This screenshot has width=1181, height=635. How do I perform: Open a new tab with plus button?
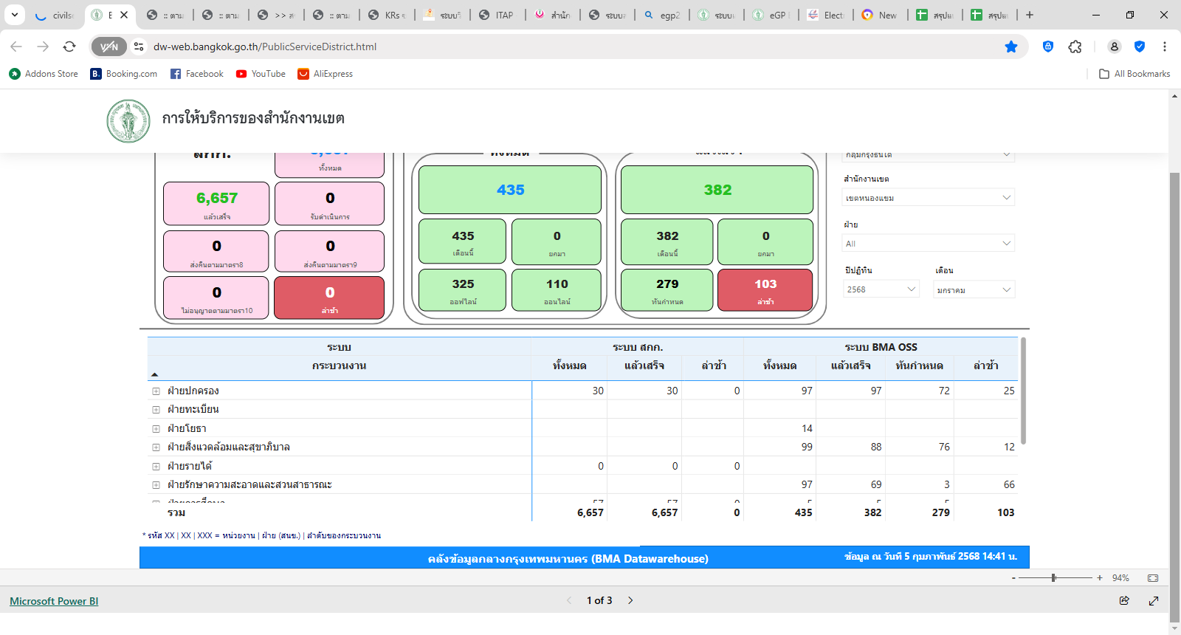click(x=1030, y=15)
